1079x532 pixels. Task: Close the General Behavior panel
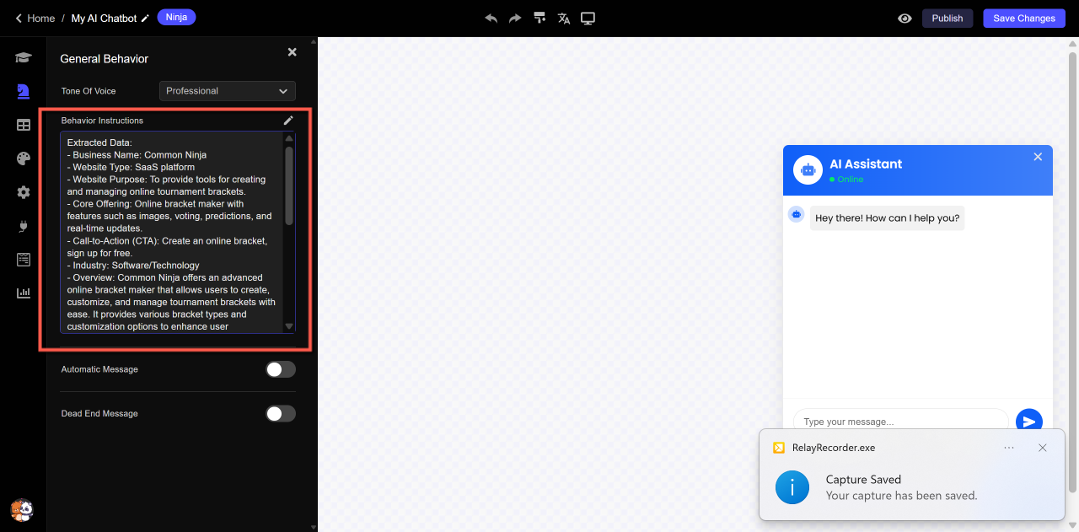[x=292, y=52]
